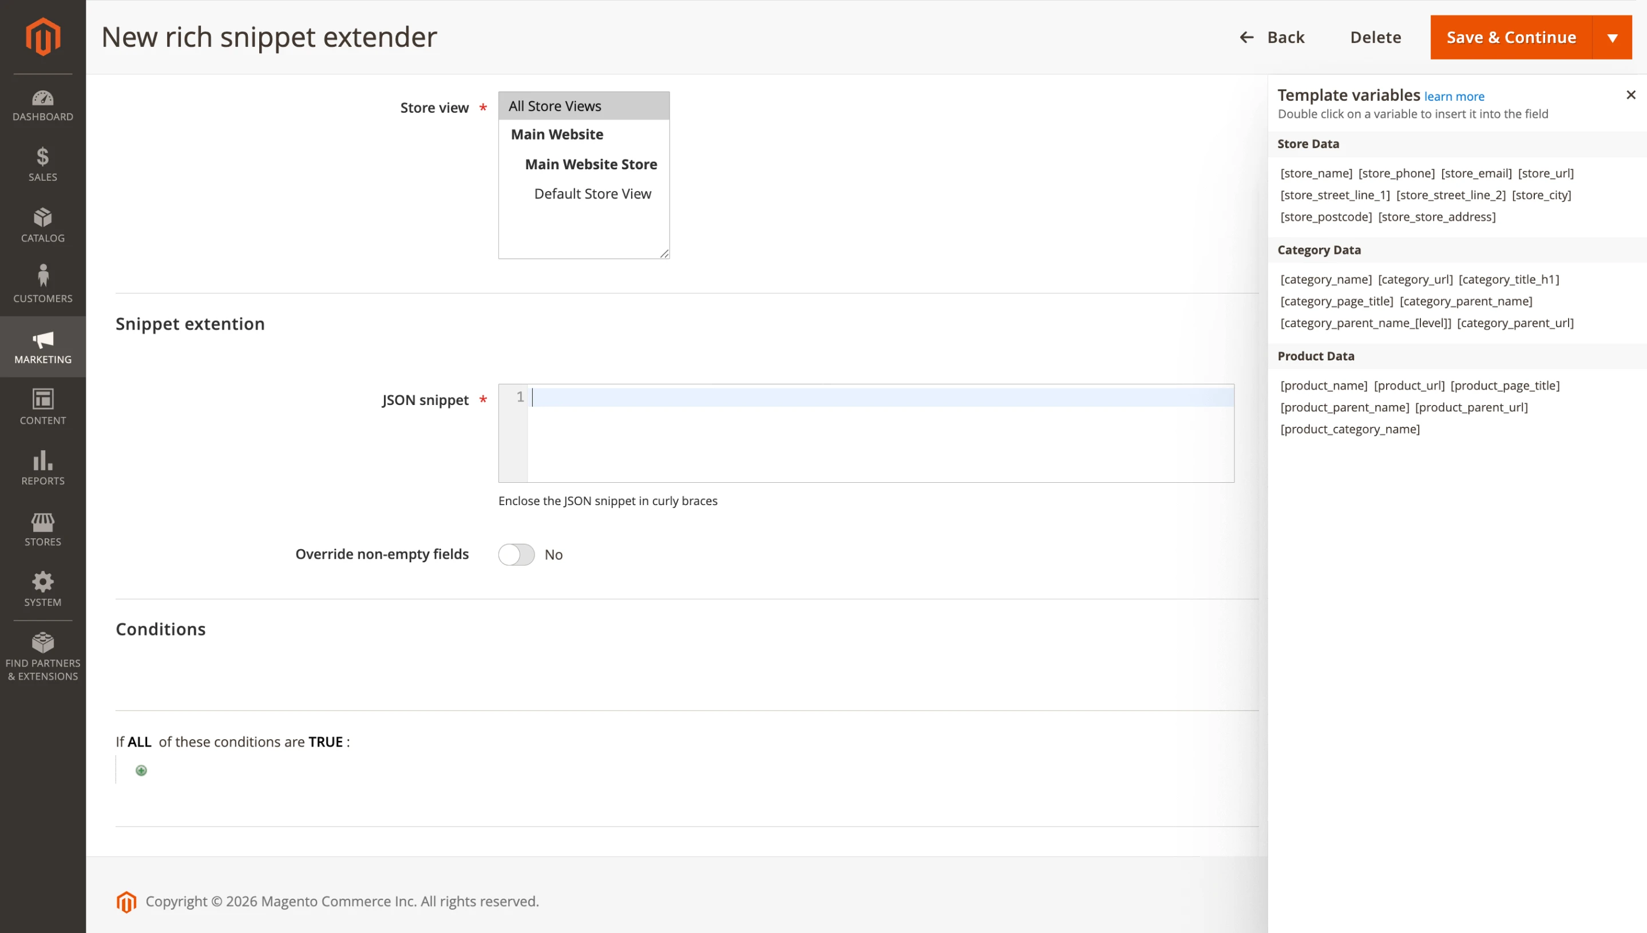
Task: Add a condition using the green plus icon
Action: [x=141, y=770]
